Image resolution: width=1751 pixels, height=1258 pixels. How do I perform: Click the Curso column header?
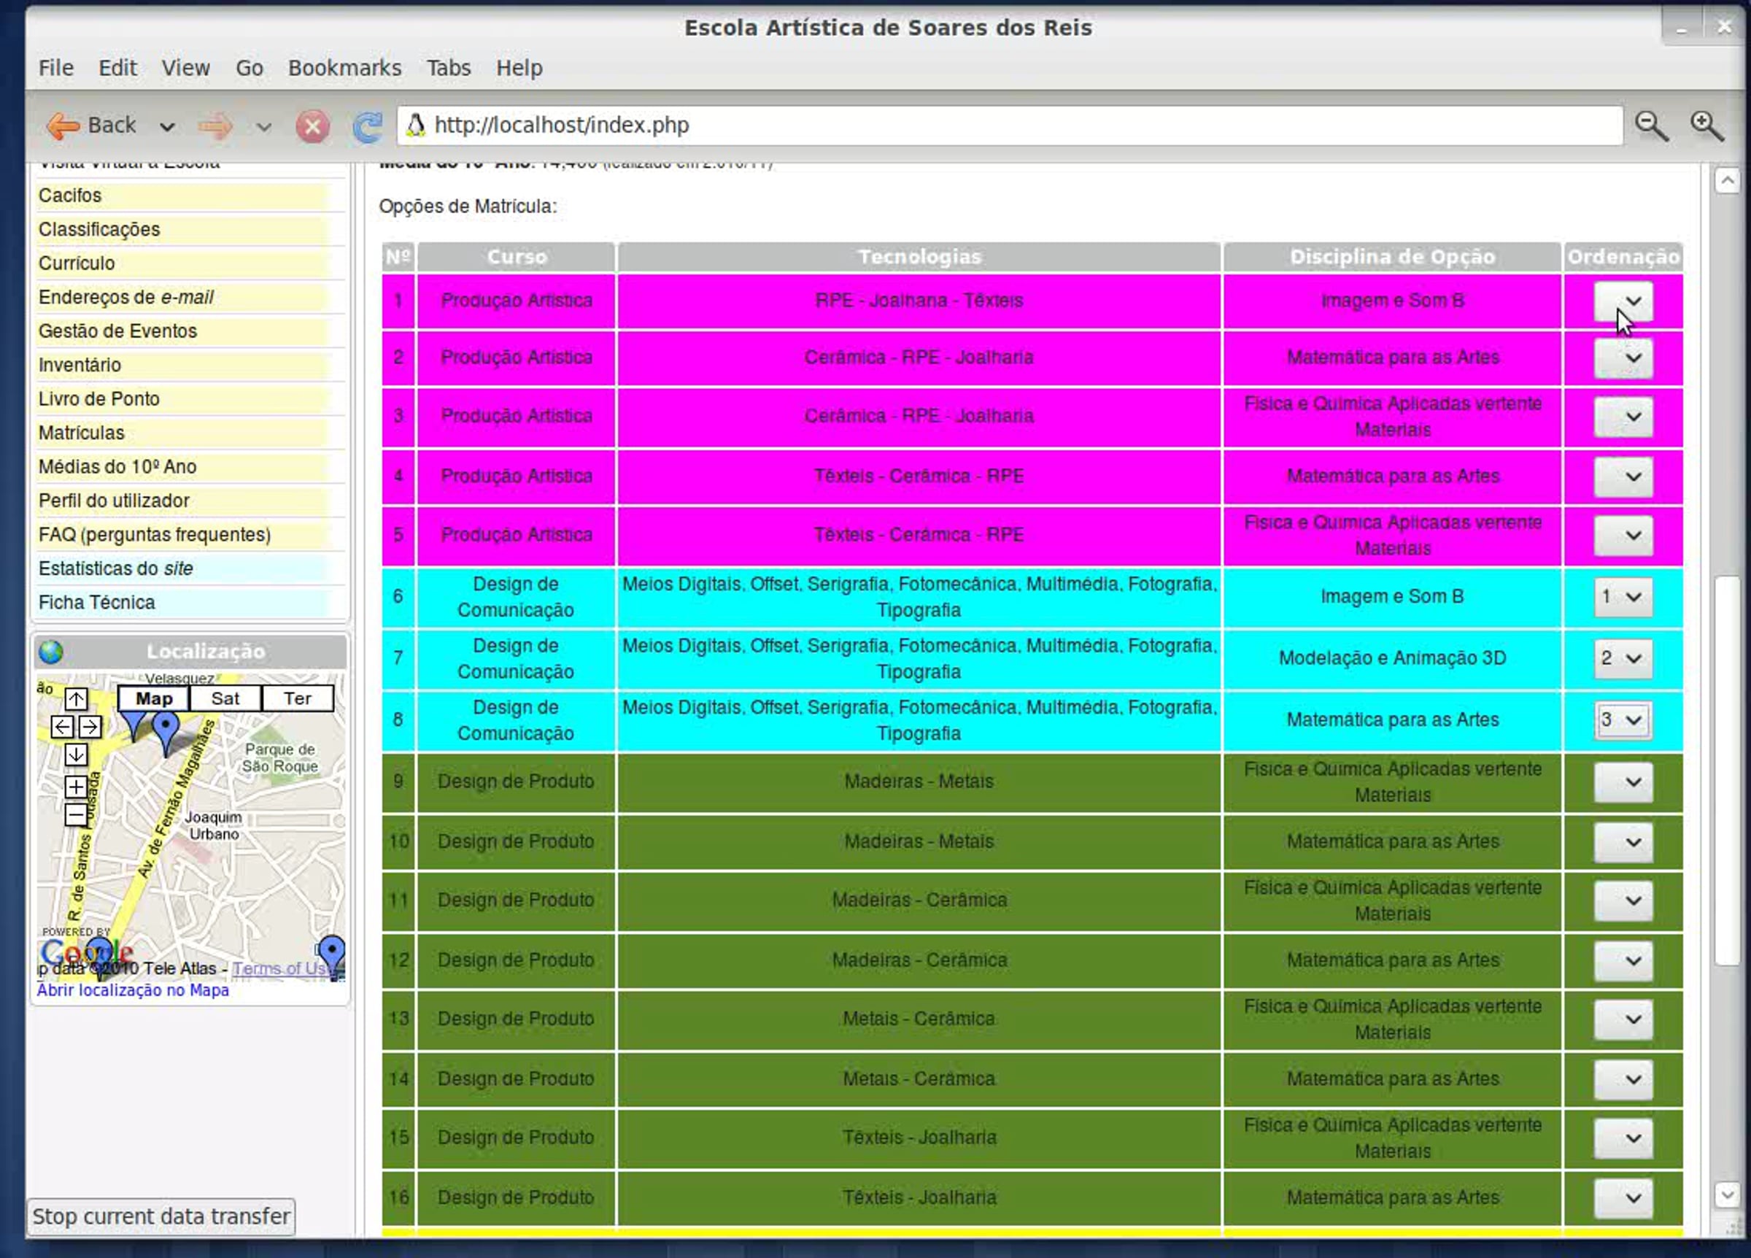point(517,257)
